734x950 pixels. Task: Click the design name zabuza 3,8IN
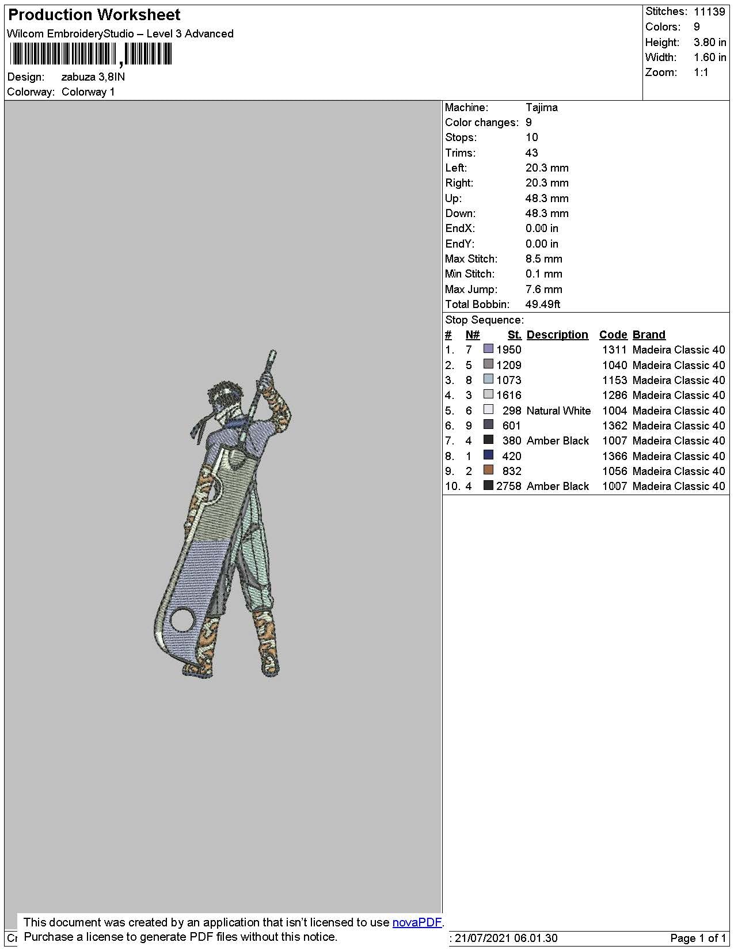93,77
